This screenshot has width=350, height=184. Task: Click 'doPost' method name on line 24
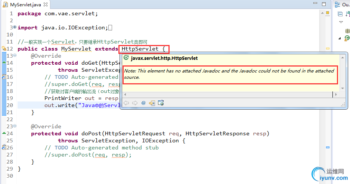tap(92, 133)
